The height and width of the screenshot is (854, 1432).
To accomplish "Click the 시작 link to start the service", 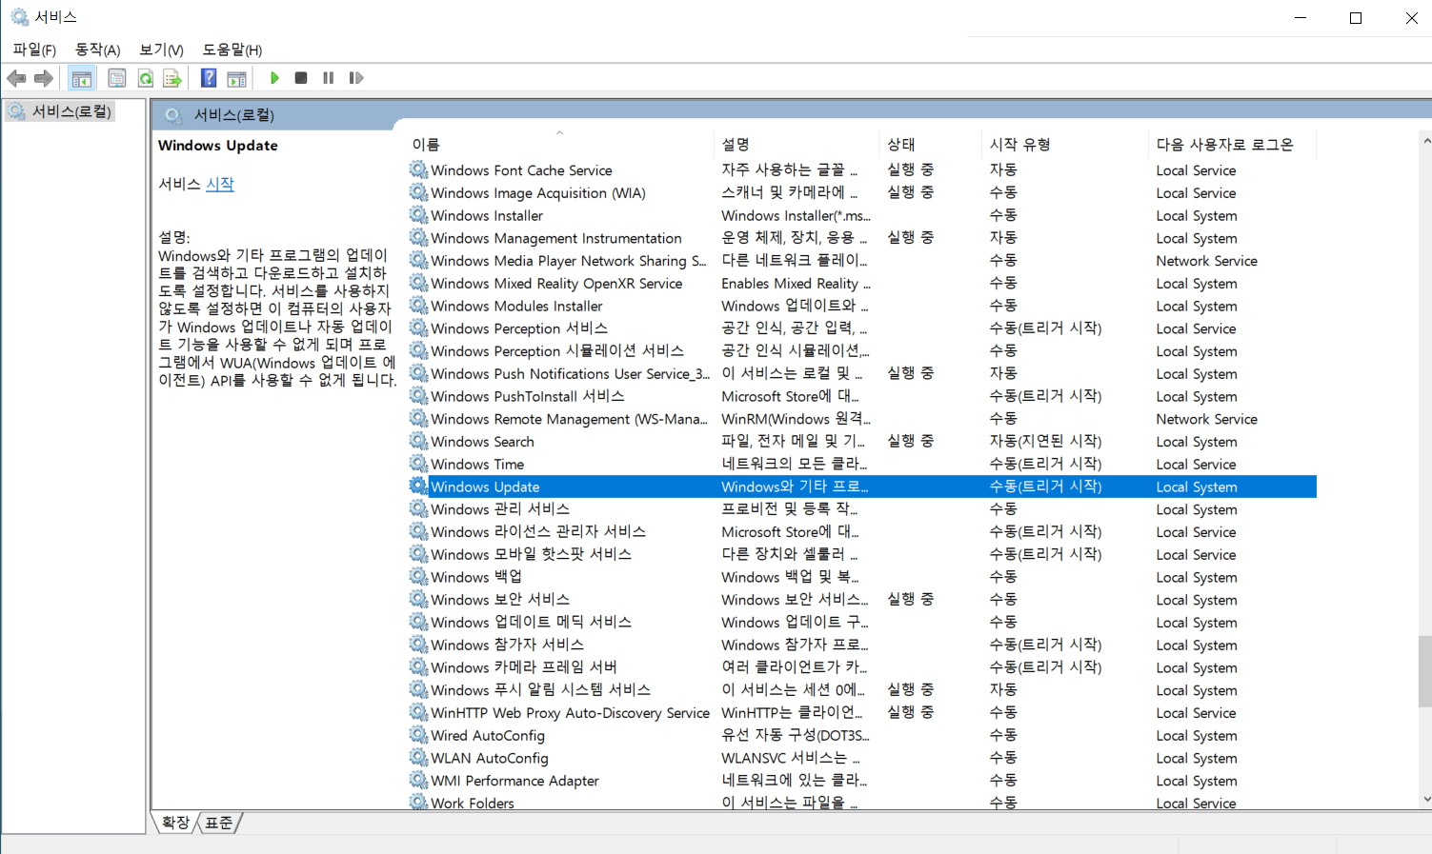I will pyautogui.click(x=220, y=184).
